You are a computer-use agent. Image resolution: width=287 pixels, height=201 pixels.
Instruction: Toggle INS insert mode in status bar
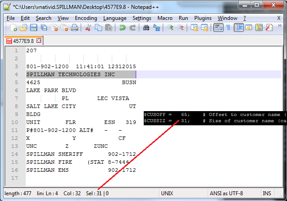pos(267,193)
